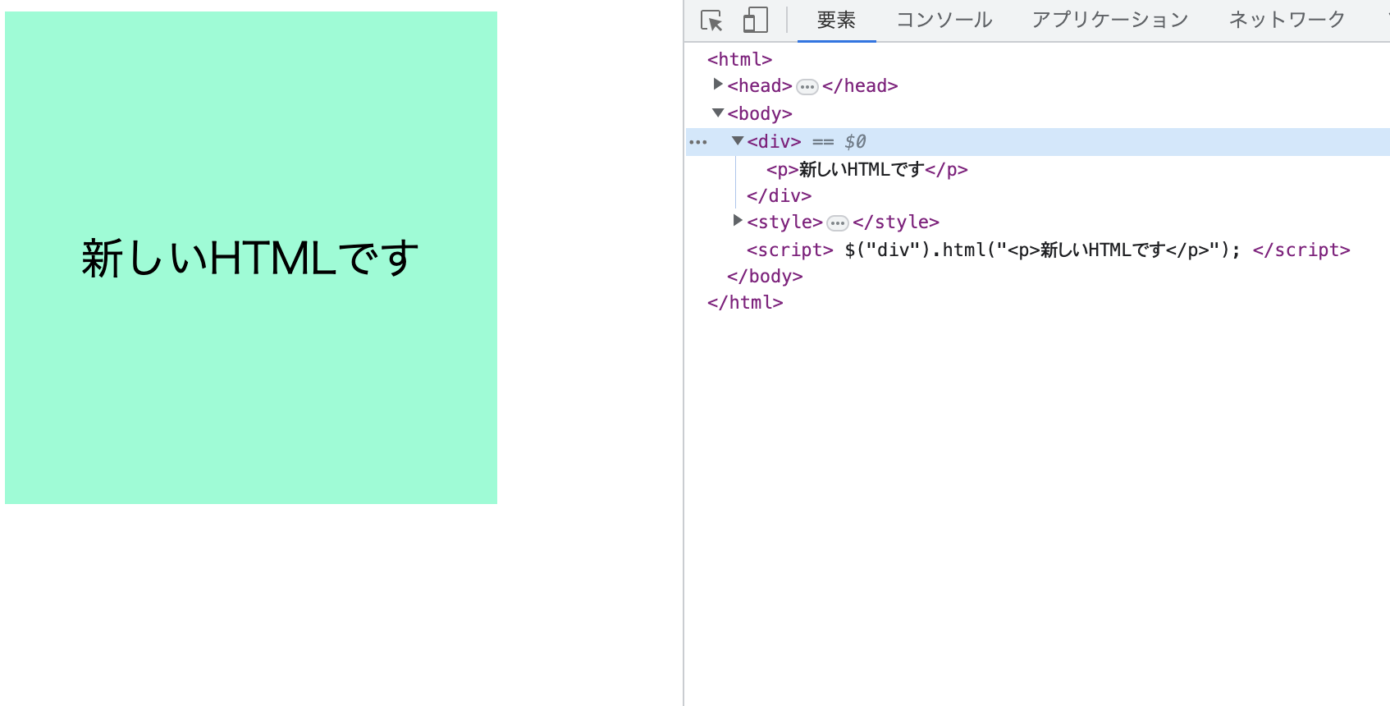The image size is (1390, 706).
Task: Click the closing head tag text
Action: tap(860, 85)
